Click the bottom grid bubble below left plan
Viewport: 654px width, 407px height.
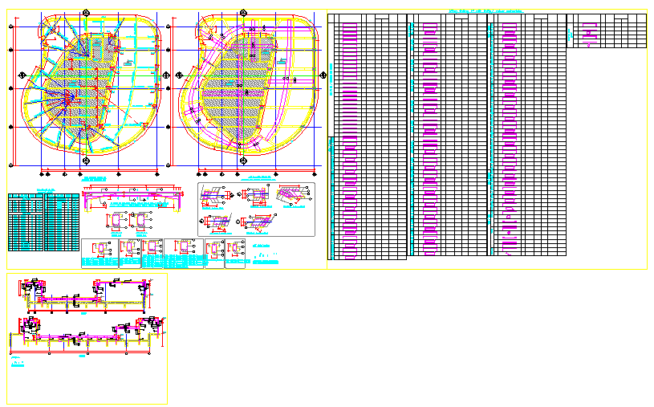(86, 161)
